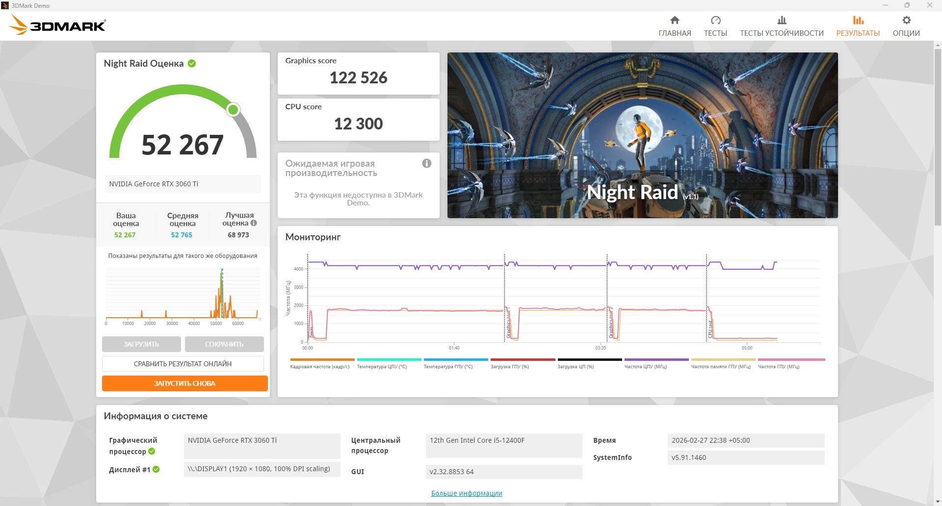The width and height of the screenshot is (942, 506).
Task: Click the CPU score value 12 300
Action: click(x=359, y=124)
